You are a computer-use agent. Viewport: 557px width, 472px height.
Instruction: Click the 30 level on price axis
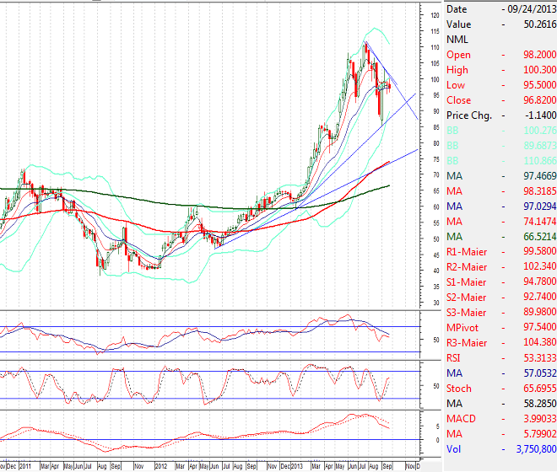(x=434, y=303)
